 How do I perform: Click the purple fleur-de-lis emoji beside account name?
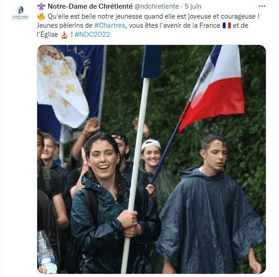[x=41, y=6]
